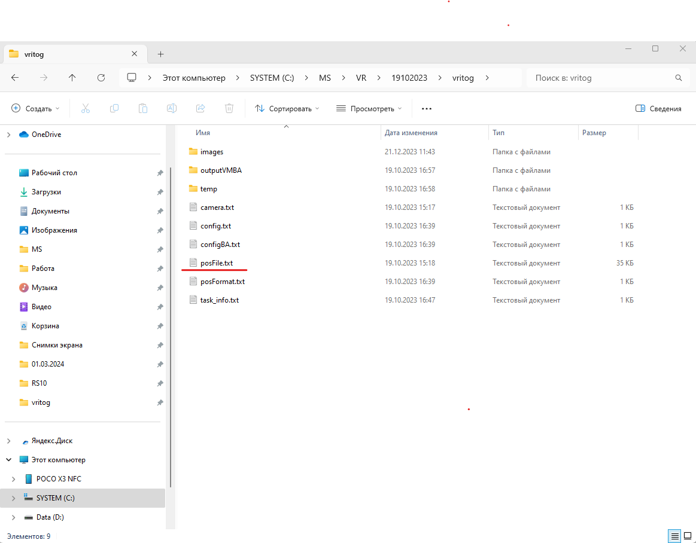Screen dimensions: 696x543
Task: Switch to large thumbnails view icon
Action: [688, 536]
